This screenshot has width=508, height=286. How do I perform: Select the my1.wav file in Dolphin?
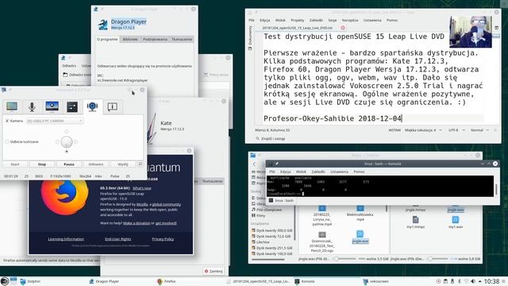pos(455,222)
